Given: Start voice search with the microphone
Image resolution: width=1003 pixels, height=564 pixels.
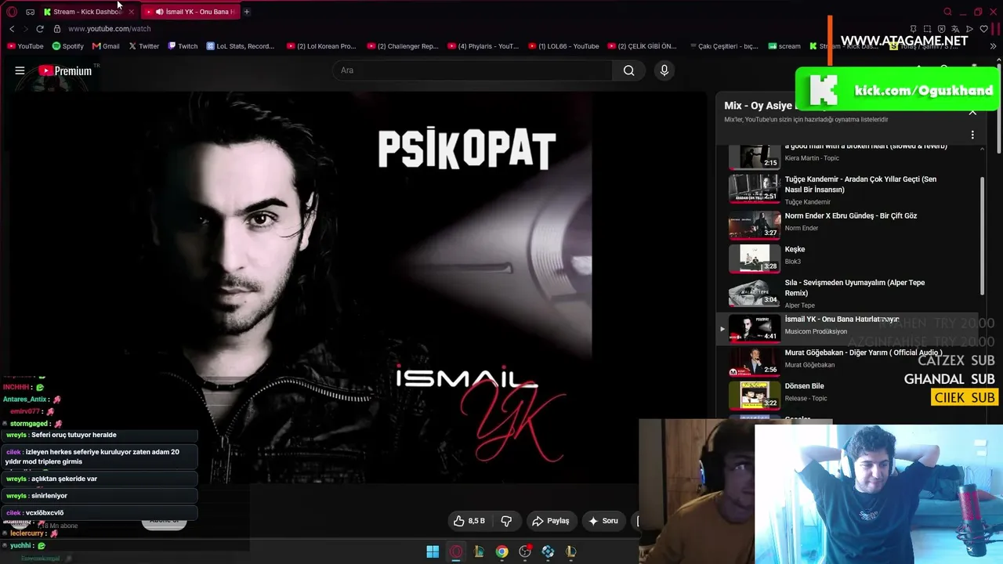Looking at the screenshot, I should (664, 70).
